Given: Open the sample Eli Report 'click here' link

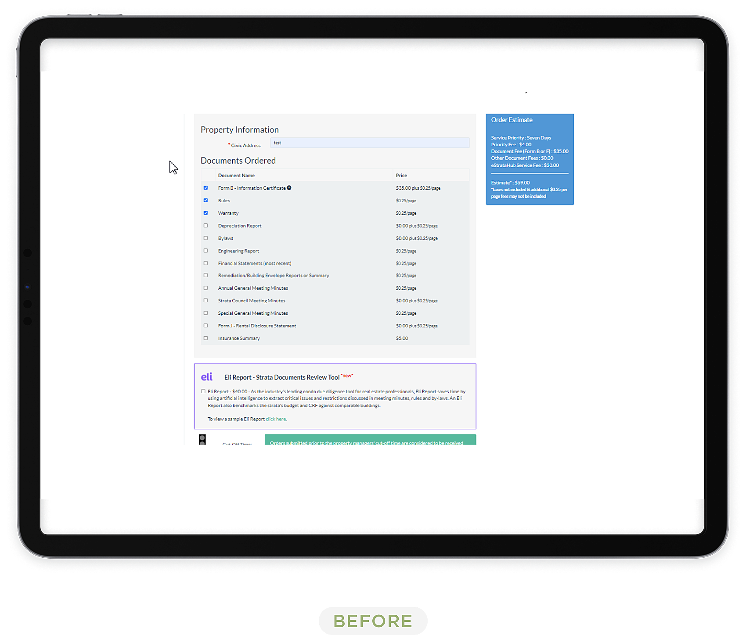Looking at the screenshot, I should tap(276, 419).
